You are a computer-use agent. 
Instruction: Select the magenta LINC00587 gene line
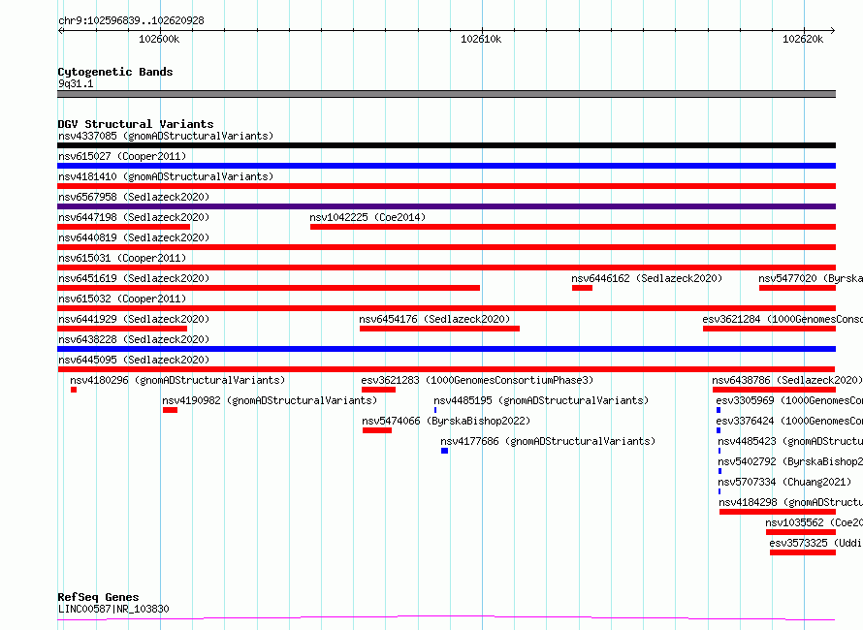(446, 618)
